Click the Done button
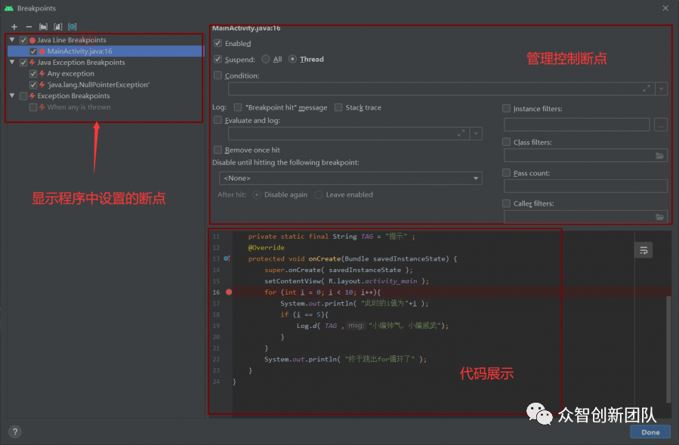Image resolution: width=679 pixels, height=445 pixels. tap(650, 432)
